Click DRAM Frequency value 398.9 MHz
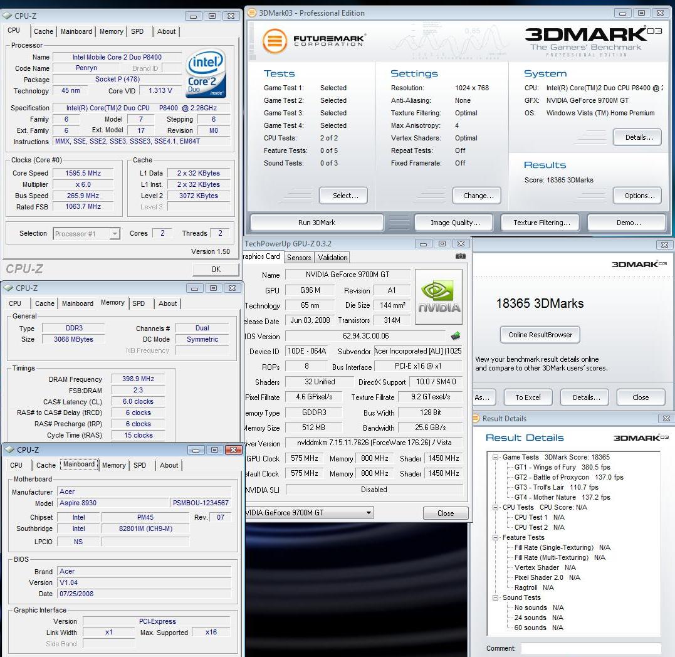 coord(138,379)
